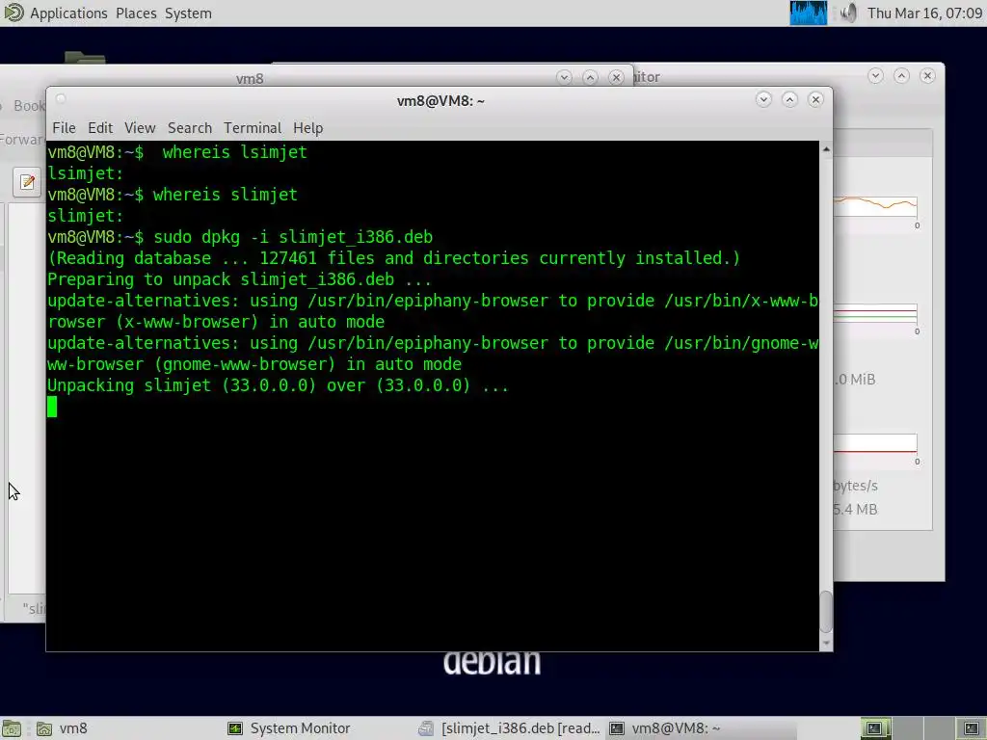The width and height of the screenshot is (987, 740).
Task: Maximize the vm8@VM8 terminal window
Action: point(789,99)
